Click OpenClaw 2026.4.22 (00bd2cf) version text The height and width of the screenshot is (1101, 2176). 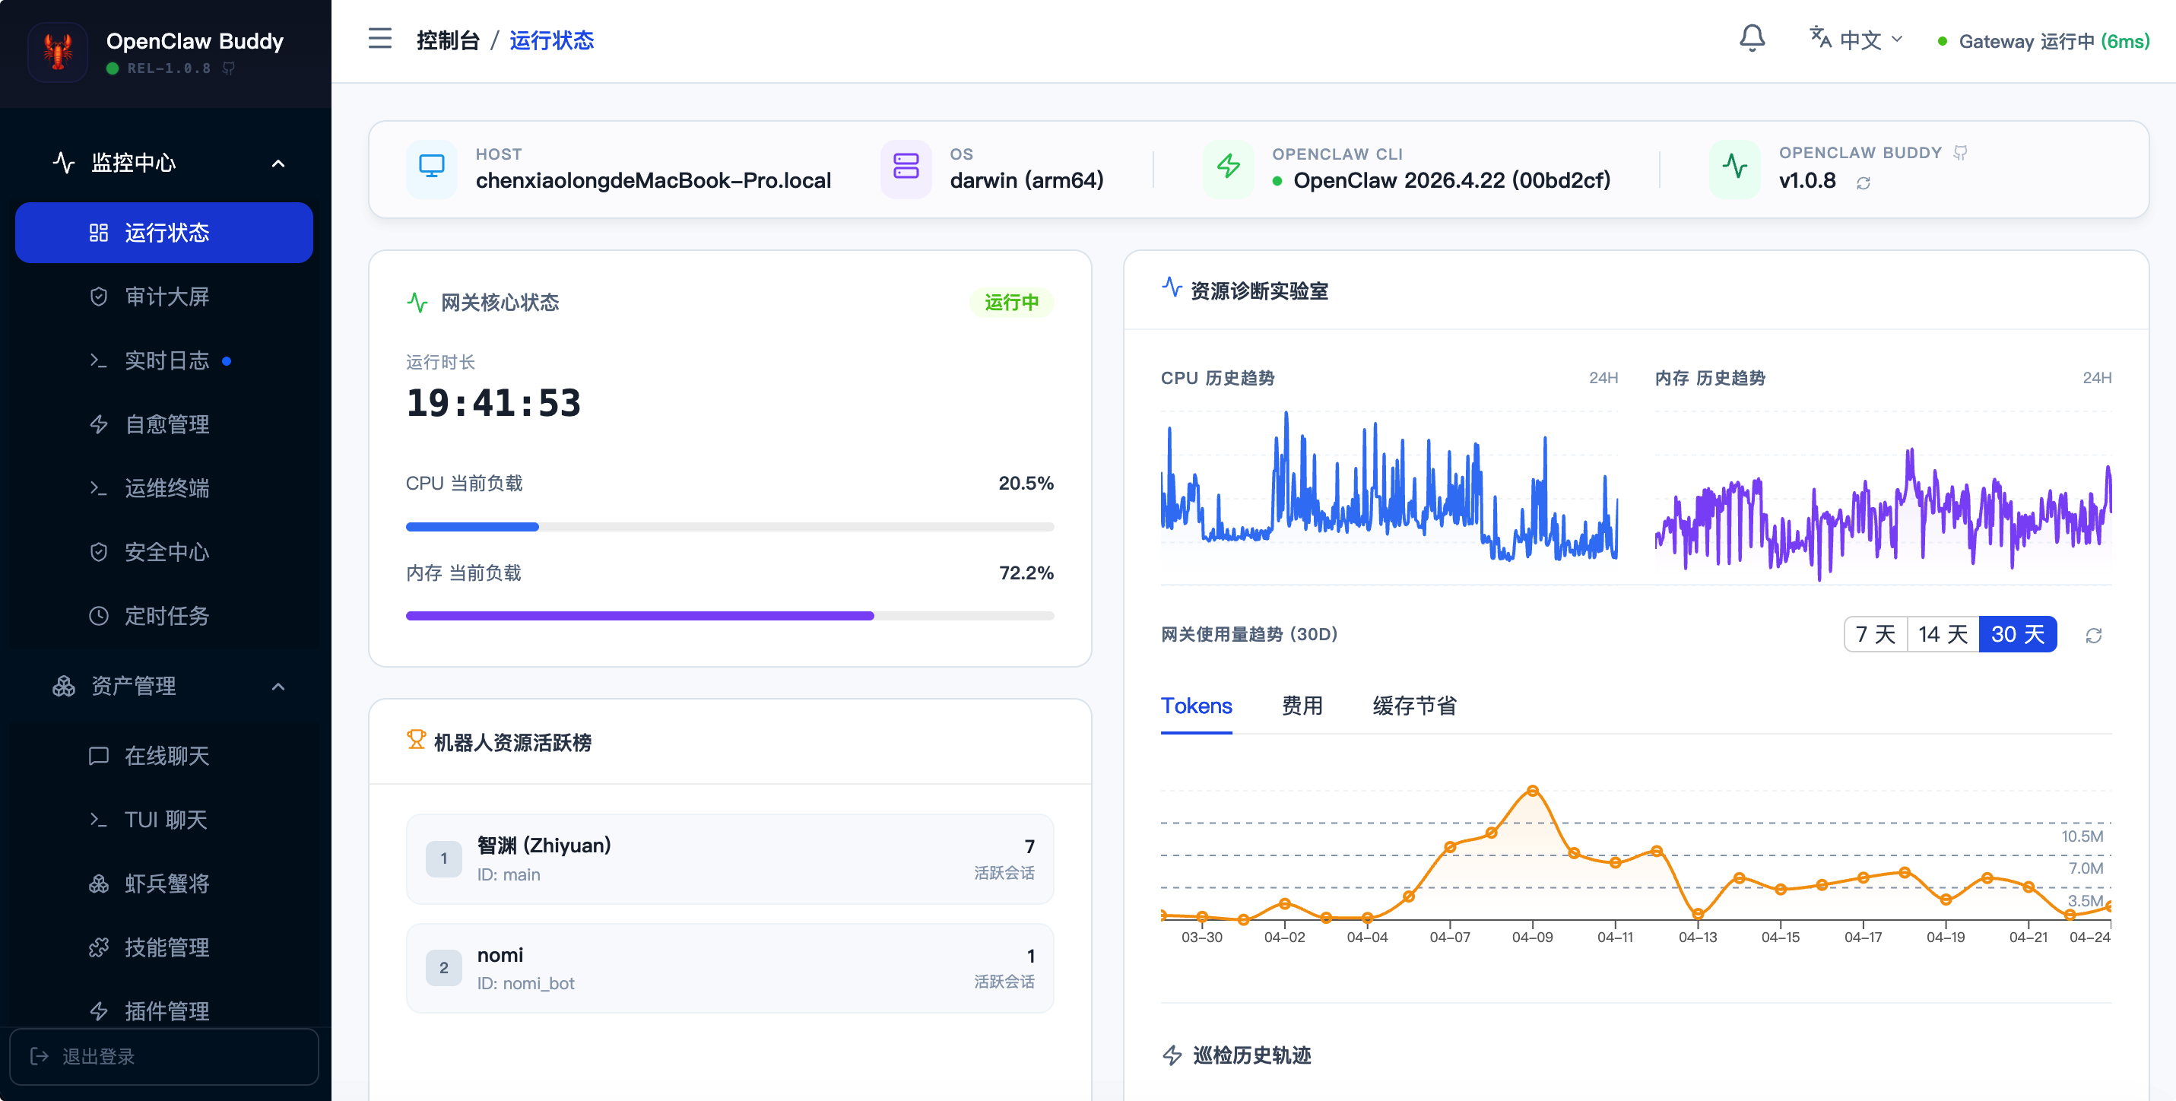pyautogui.click(x=1452, y=181)
